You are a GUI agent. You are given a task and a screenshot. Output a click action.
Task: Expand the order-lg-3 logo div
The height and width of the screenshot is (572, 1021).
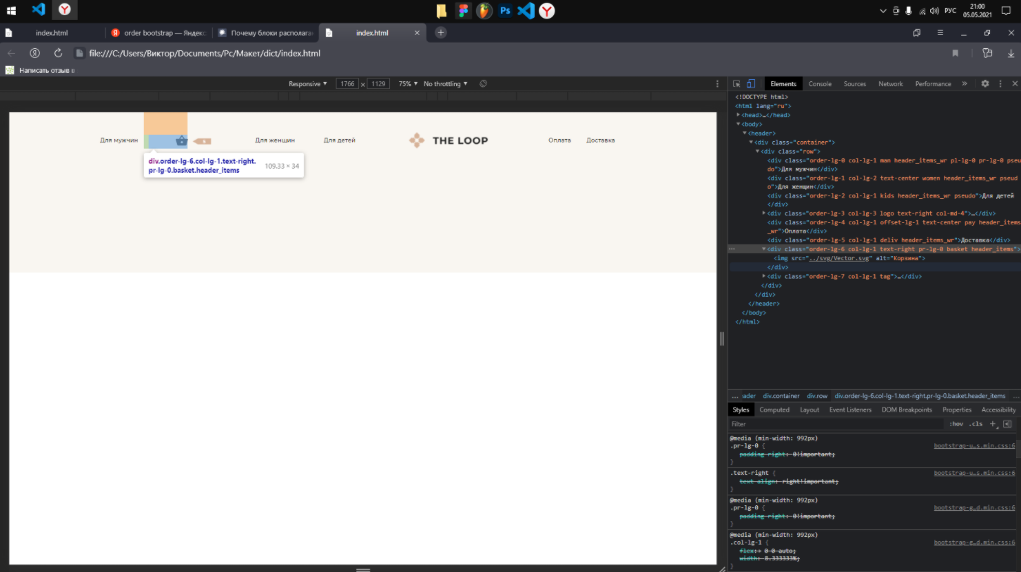tap(764, 213)
